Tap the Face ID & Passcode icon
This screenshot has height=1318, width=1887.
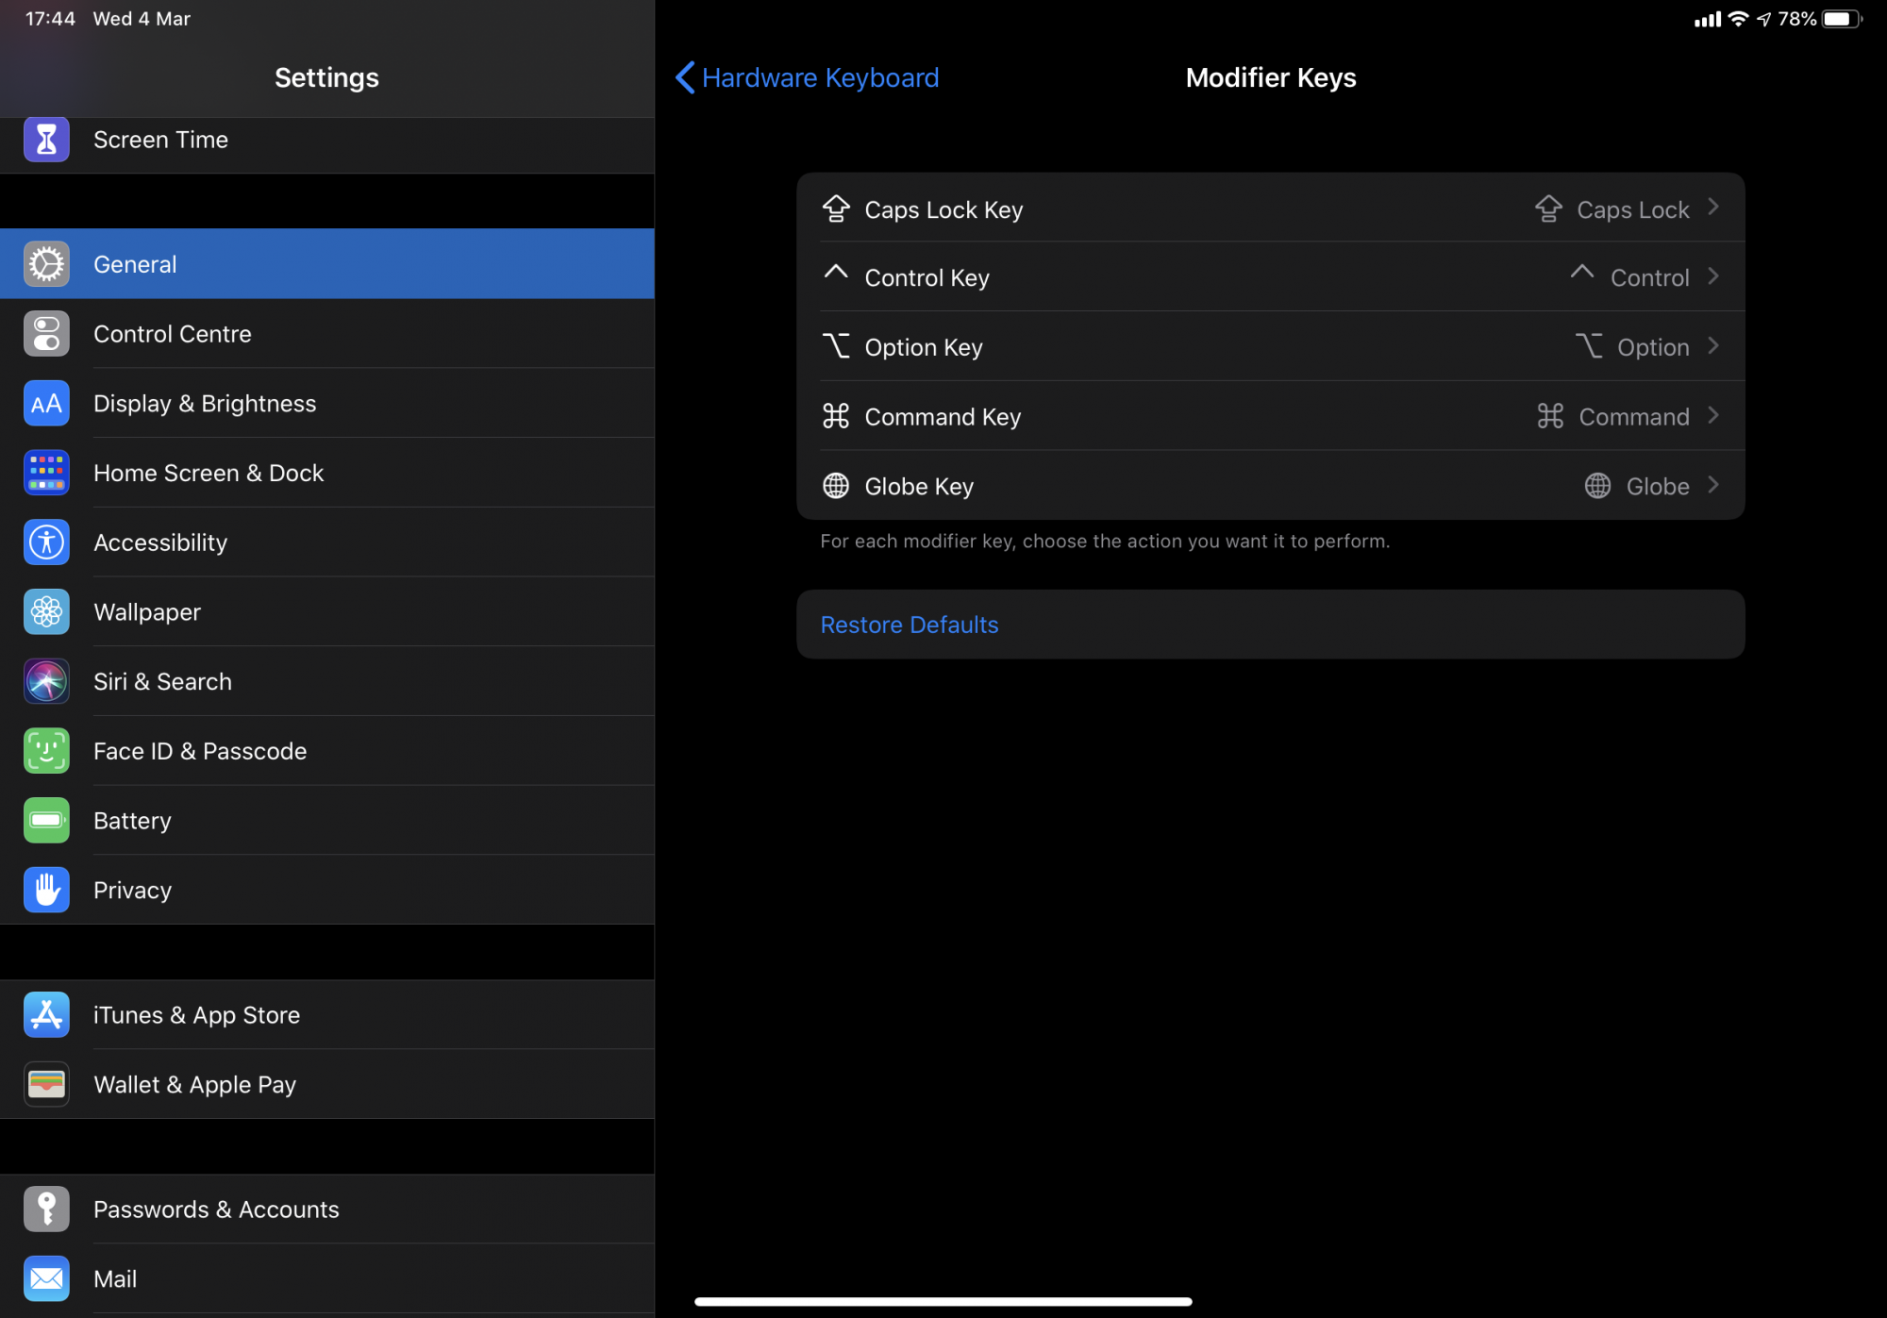(x=46, y=751)
